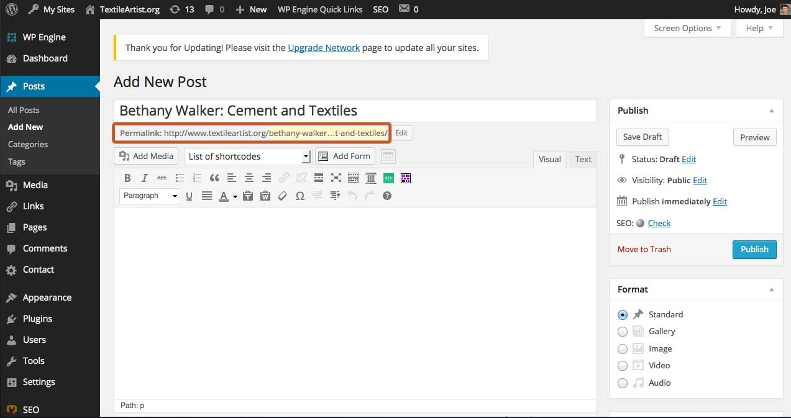This screenshot has width=791, height=418.
Task: Toggle the toolbar kitchen sink
Action: point(354,178)
